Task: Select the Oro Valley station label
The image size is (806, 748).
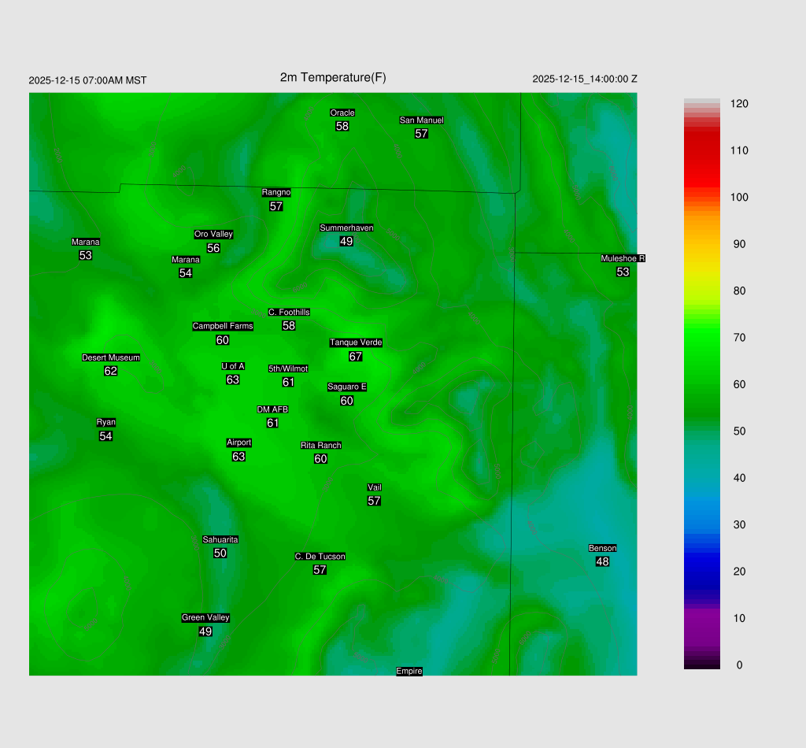Action: 213,234
